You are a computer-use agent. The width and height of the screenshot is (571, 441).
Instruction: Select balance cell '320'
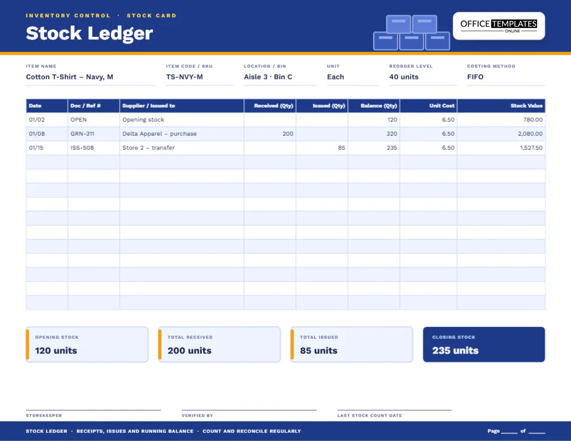click(374, 133)
